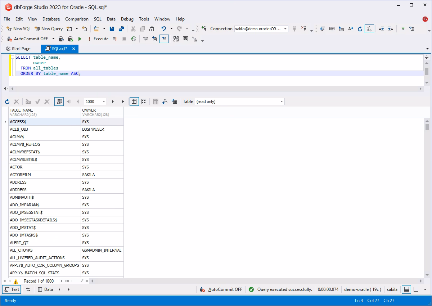
Task: Switch to the Start Page tab
Action: (18, 49)
